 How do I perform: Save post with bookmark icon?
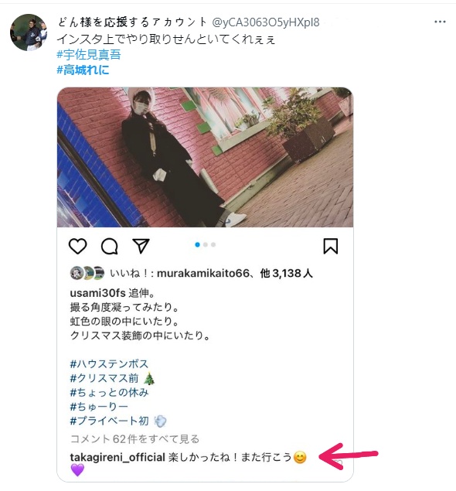pyautogui.click(x=331, y=246)
